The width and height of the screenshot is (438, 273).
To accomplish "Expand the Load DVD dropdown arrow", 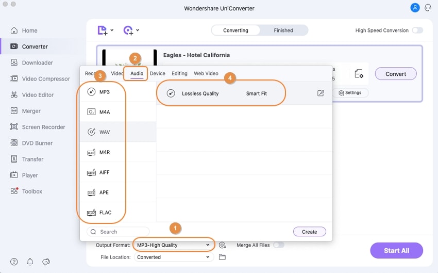I will (138, 30).
